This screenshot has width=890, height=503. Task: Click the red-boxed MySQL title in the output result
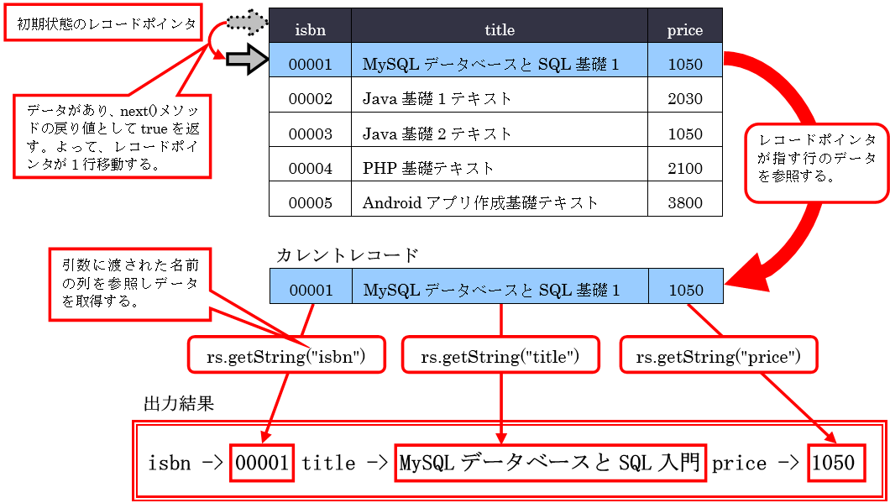[x=550, y=463]
